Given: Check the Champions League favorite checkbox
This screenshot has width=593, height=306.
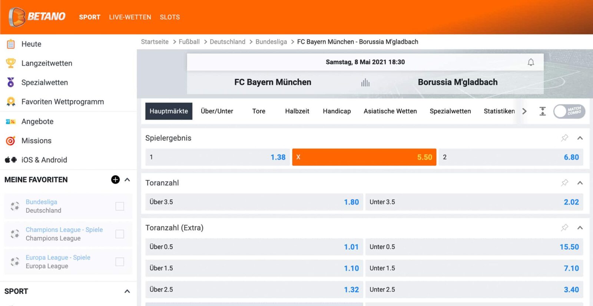Looking at the screenshot, I should 120,234.
